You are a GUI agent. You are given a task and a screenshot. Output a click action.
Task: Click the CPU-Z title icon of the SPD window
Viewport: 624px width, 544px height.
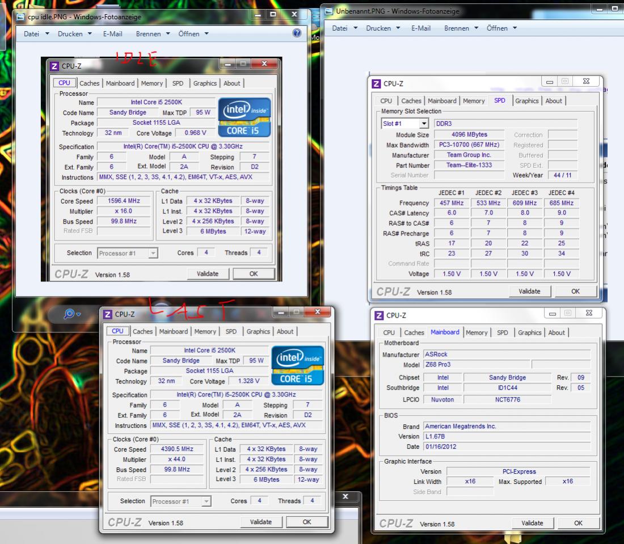tap(376, 83)
